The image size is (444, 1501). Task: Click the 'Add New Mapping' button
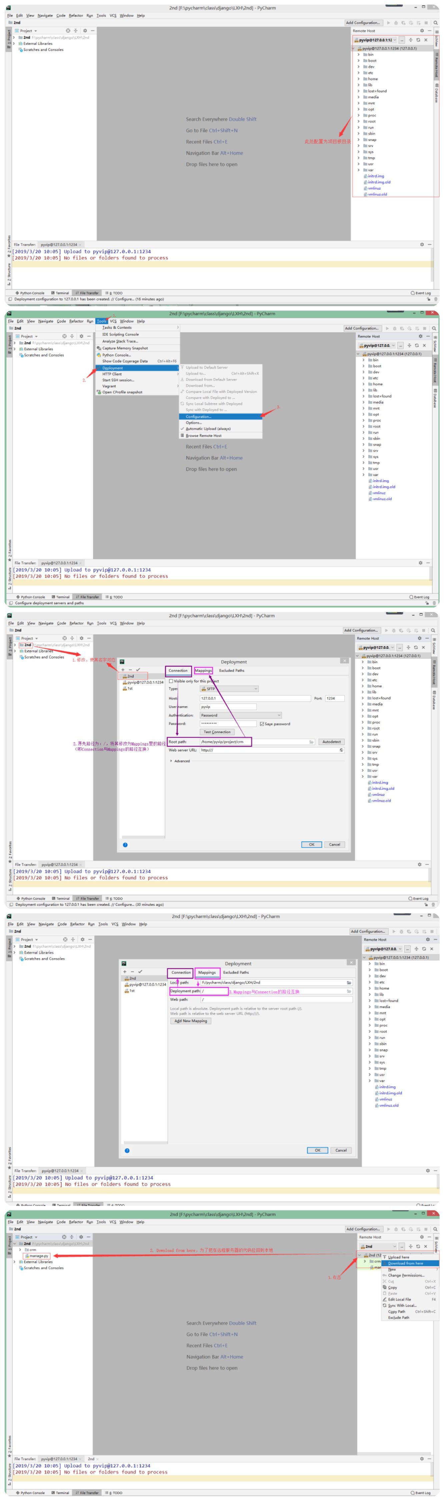coord(191,1021)
